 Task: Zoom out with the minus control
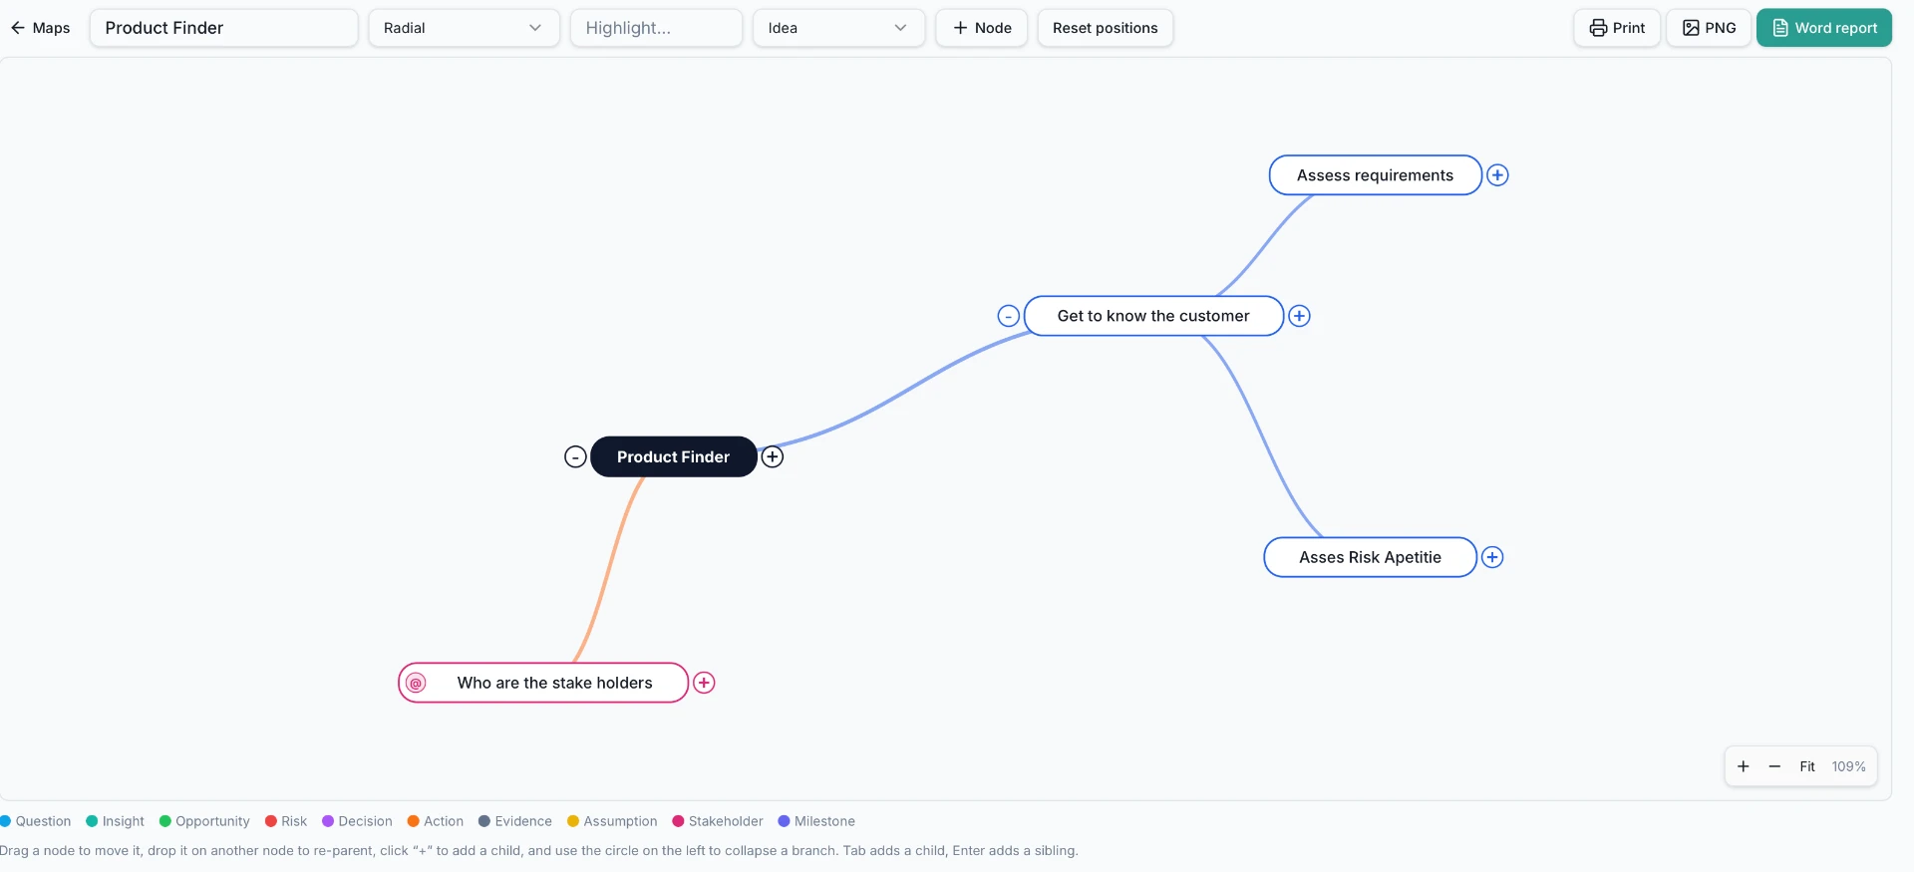click(x=1774, y=766)
